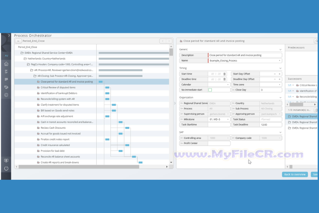This screenshot has width=319, height=213.
Task: Collapse the details panel with divider chevron
Action: pyautogui.click(x=175, y=103)
